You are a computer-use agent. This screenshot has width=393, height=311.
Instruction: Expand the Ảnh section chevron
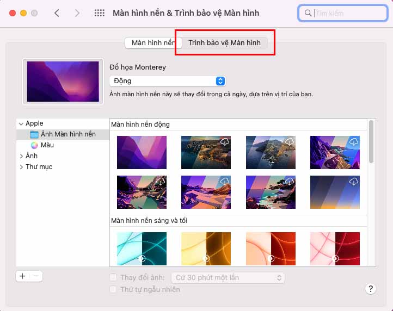21,156
